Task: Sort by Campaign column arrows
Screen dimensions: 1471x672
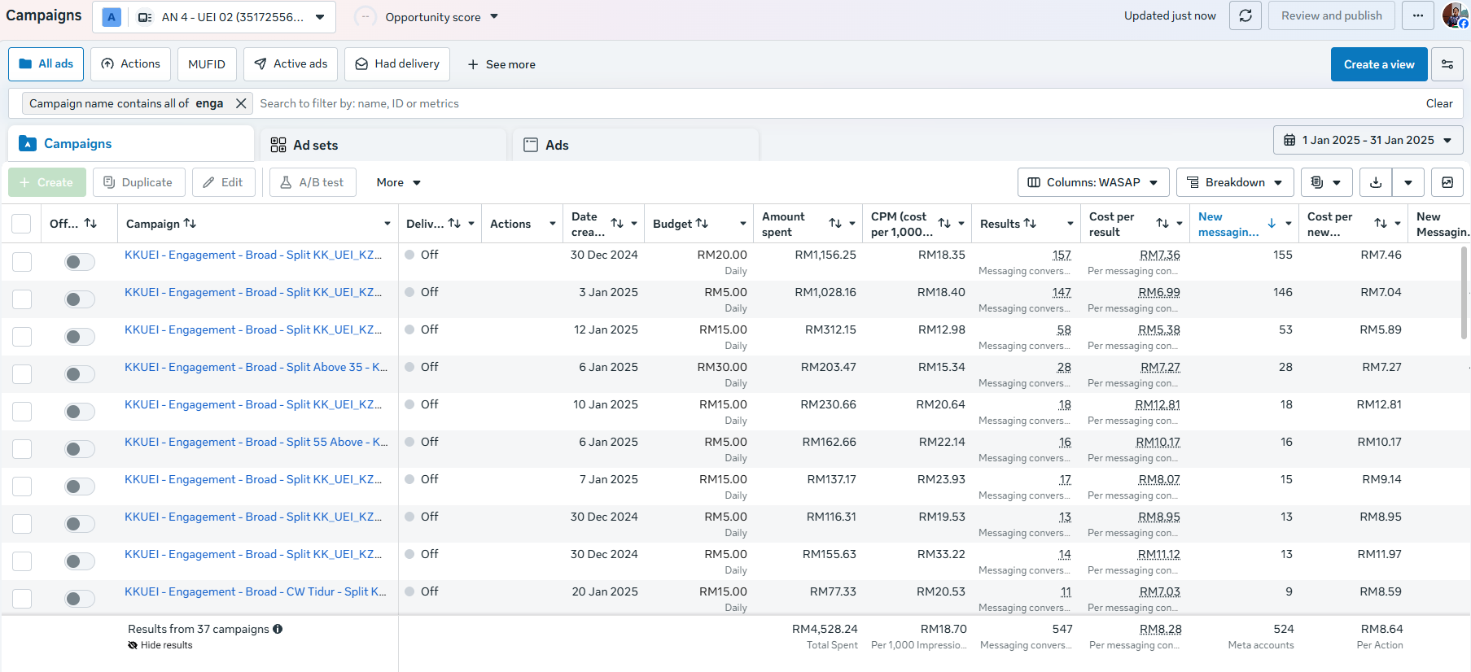Action: click(x=190, y=224)
